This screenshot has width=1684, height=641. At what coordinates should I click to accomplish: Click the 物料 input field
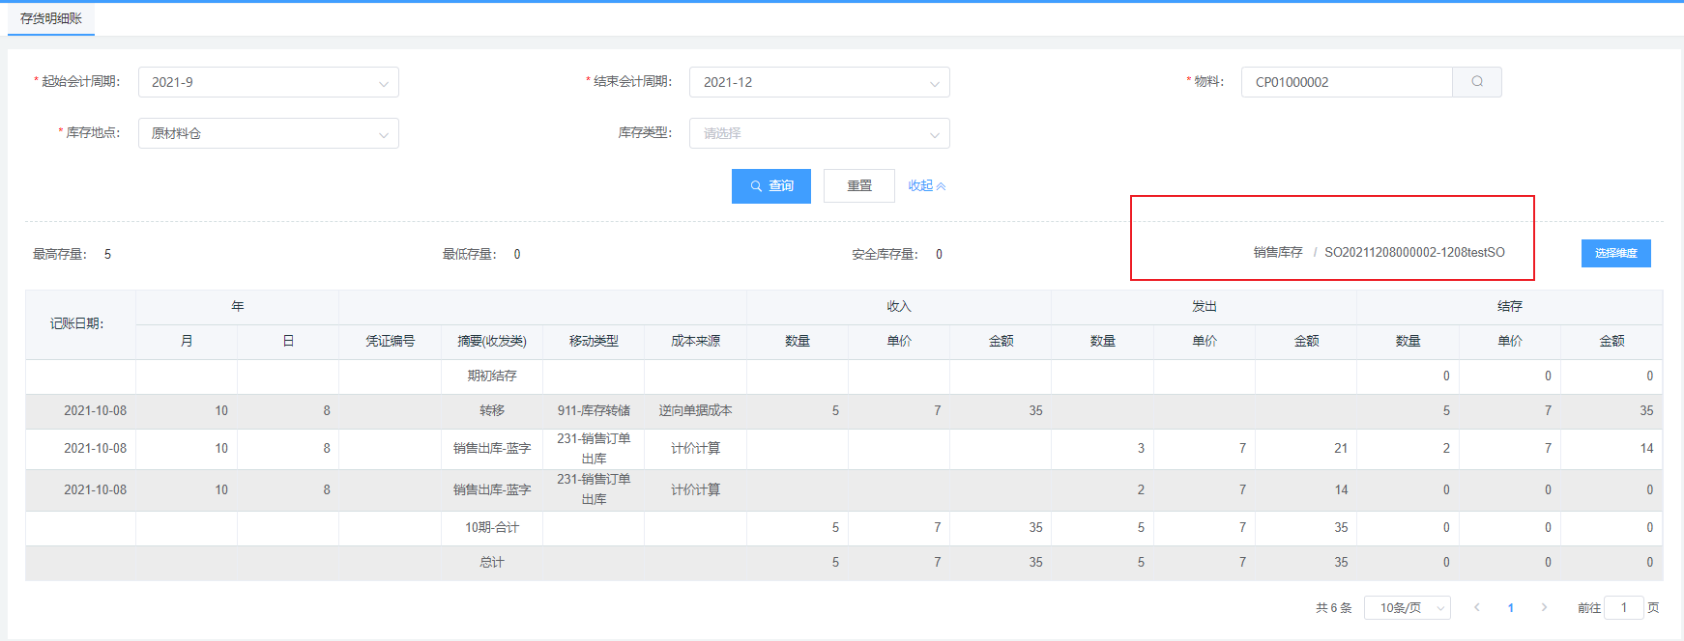coord(1346,82)
